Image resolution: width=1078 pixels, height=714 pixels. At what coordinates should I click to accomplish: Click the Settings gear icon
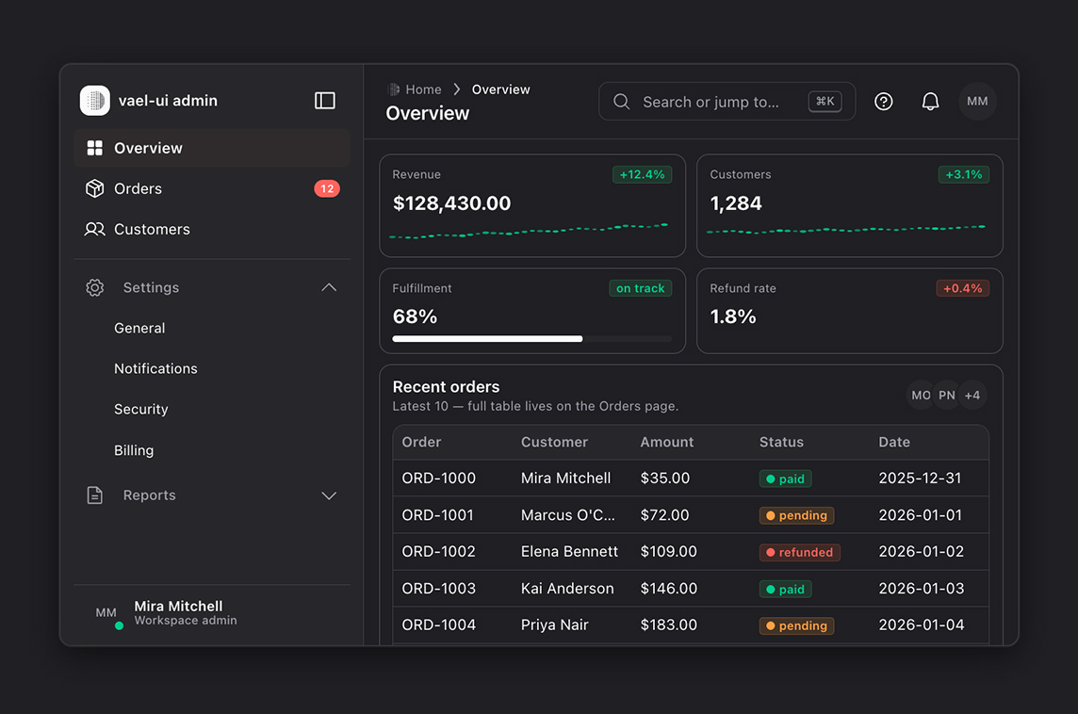[x=95, y=287]
